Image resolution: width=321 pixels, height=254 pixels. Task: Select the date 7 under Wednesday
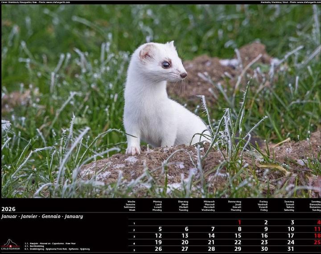coord(213,229)
